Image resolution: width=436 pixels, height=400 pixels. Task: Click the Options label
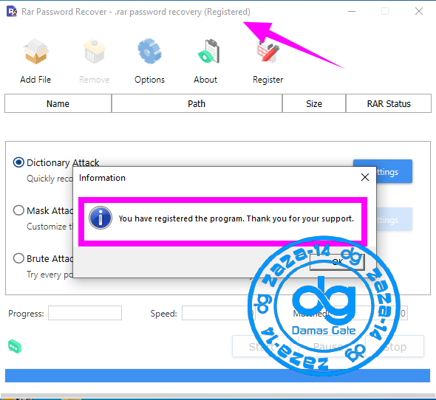tap(149, 80)
